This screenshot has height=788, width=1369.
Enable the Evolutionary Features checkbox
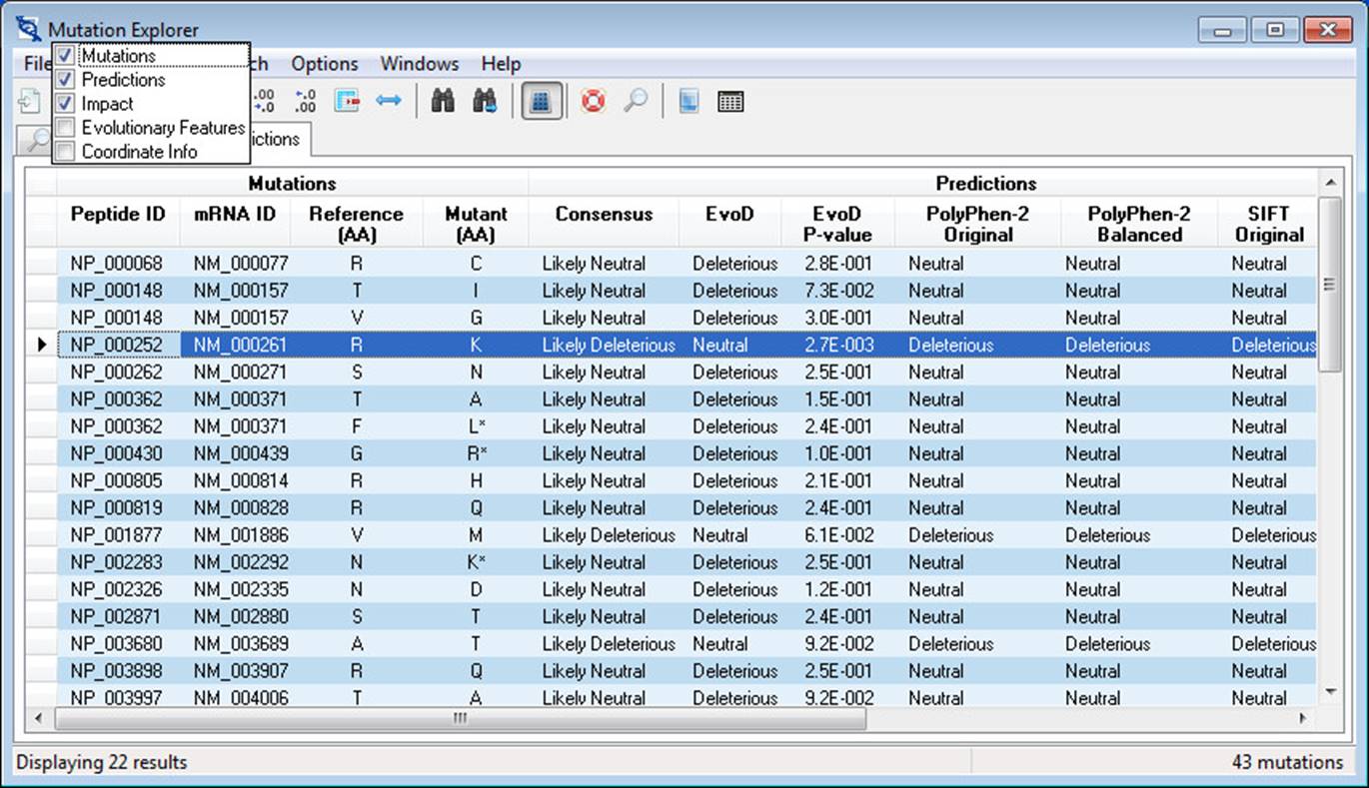(x=65, y=128)
